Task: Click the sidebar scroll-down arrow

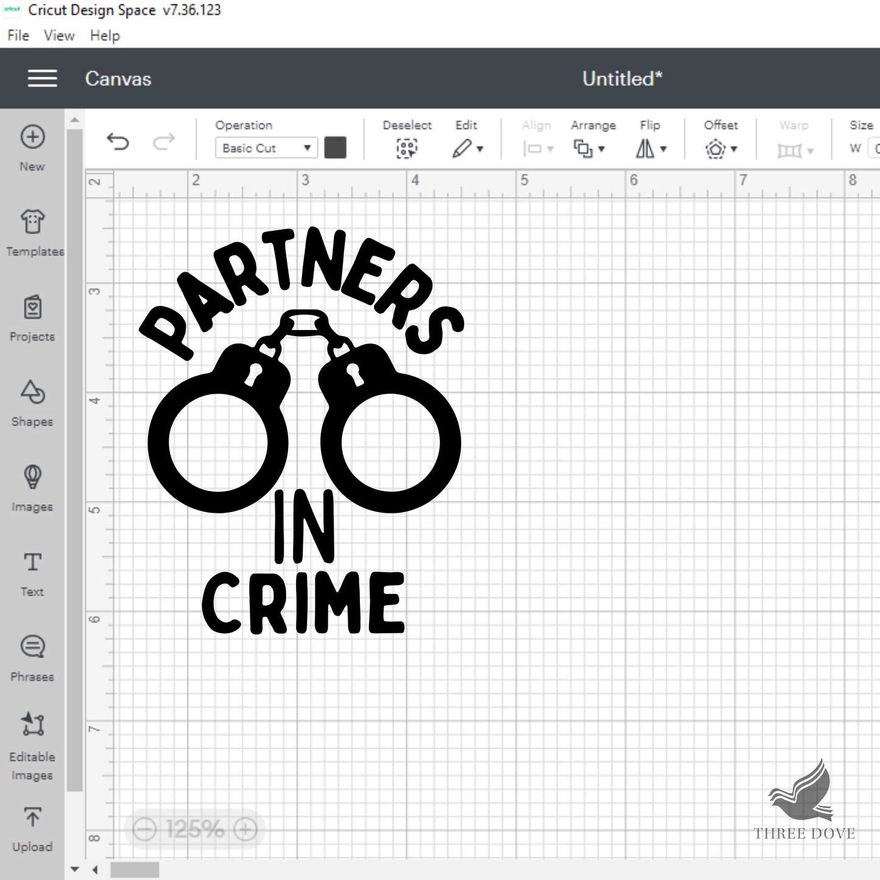Action: [x=74, y=869]
